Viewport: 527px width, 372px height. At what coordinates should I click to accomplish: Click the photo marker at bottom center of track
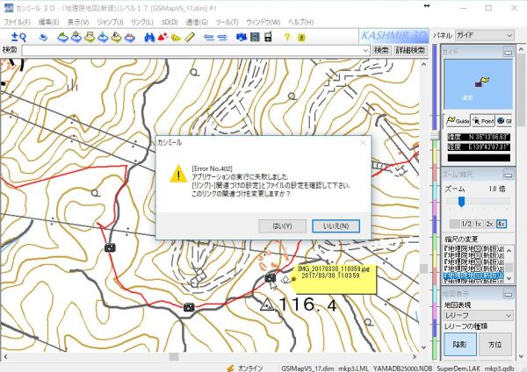(189, 307)
